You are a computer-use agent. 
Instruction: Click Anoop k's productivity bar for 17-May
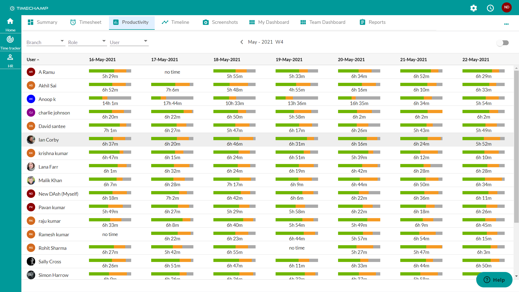172,98
